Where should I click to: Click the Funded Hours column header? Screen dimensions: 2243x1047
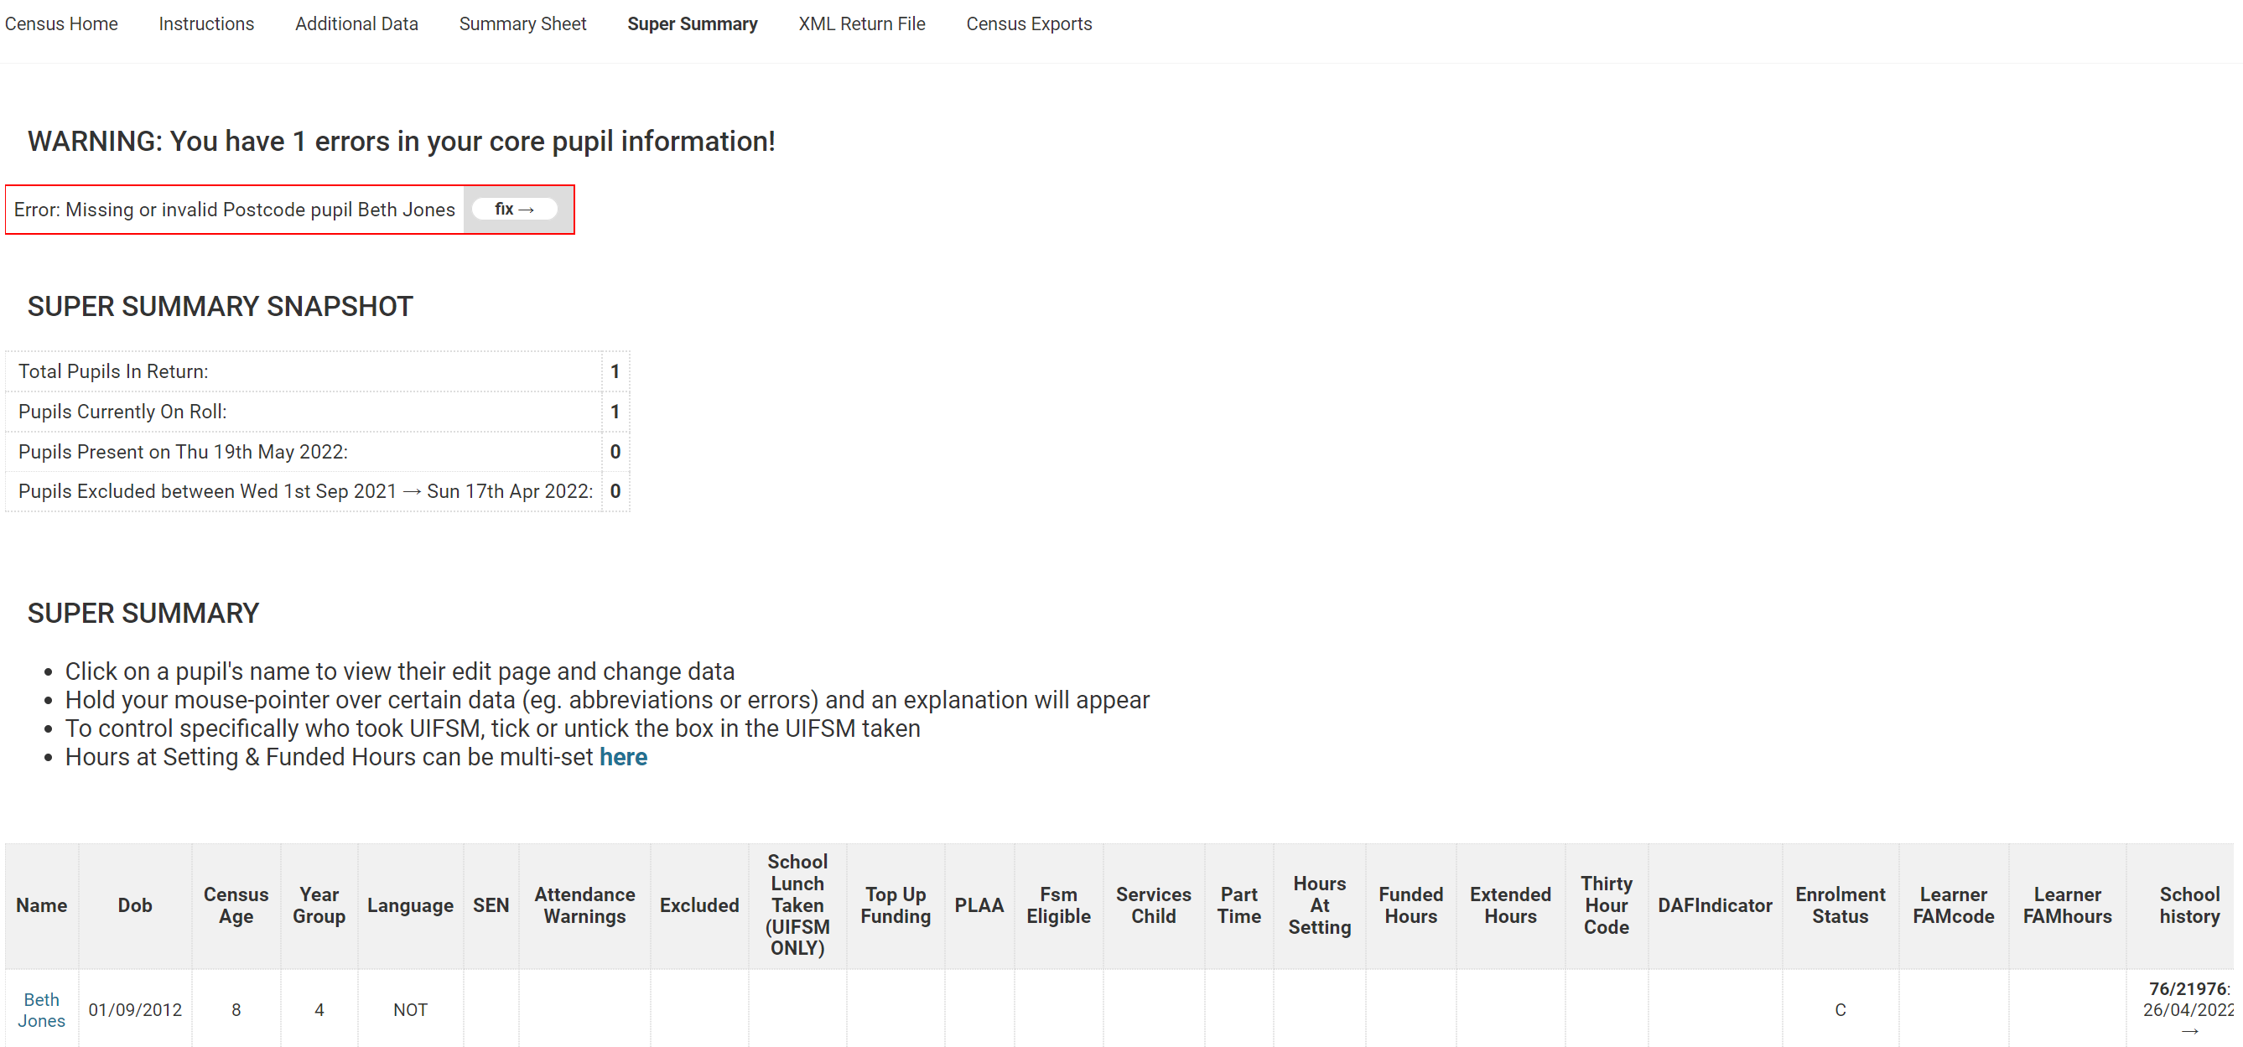click(1410, 905)
